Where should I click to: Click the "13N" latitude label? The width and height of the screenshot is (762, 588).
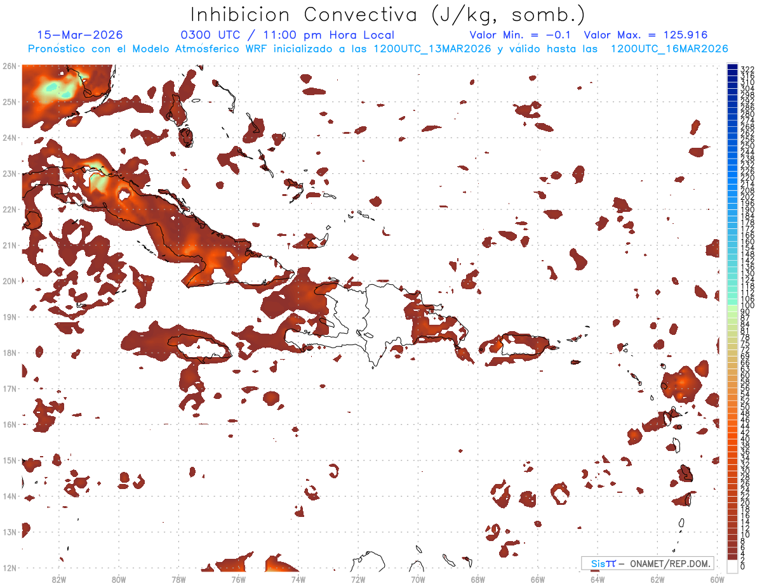9,532
